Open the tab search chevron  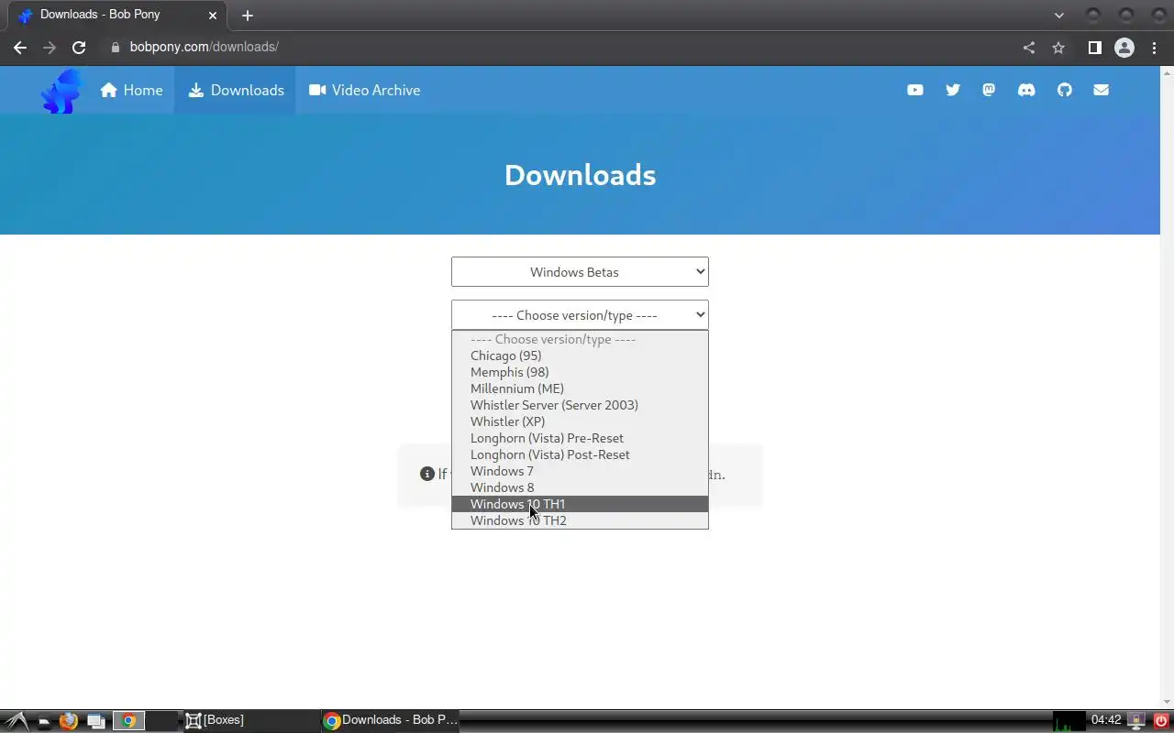pos(1058,16)
